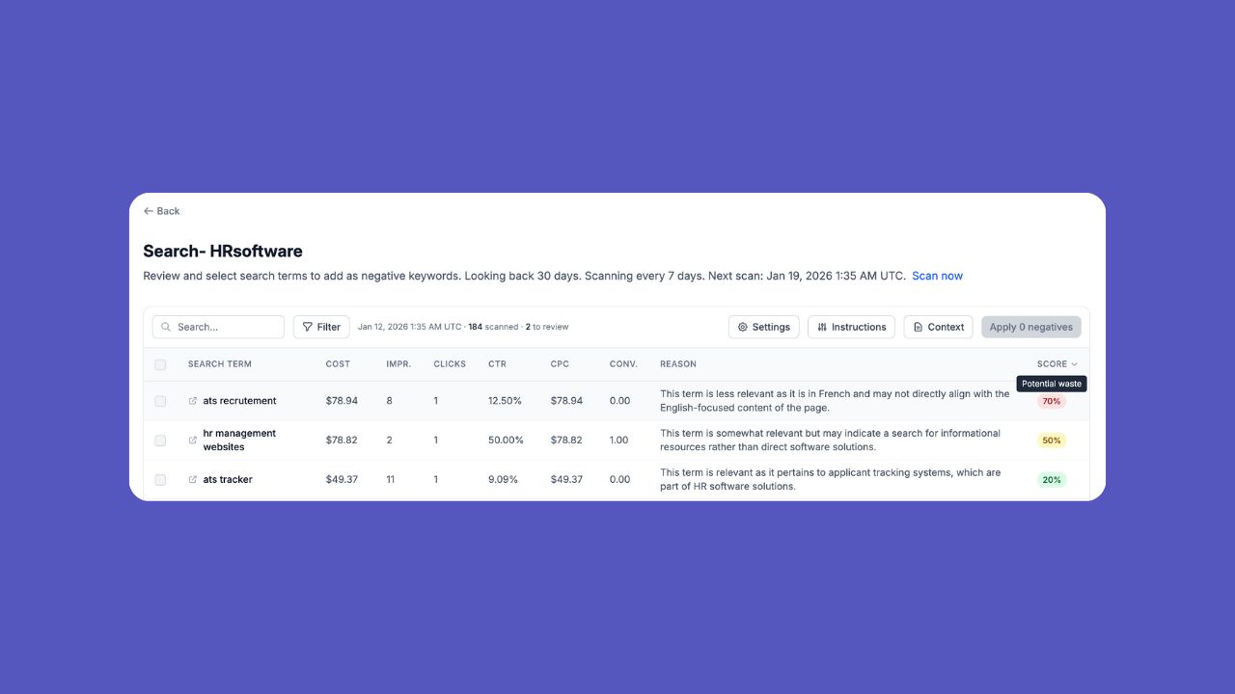Screen dimensions: 1235x694
Task: Click the search magnifier icon
Action: click(165, 327)
